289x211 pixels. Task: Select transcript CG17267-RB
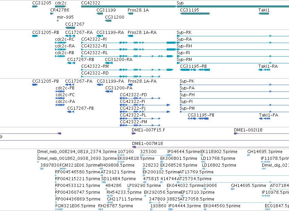coord(71,63)
